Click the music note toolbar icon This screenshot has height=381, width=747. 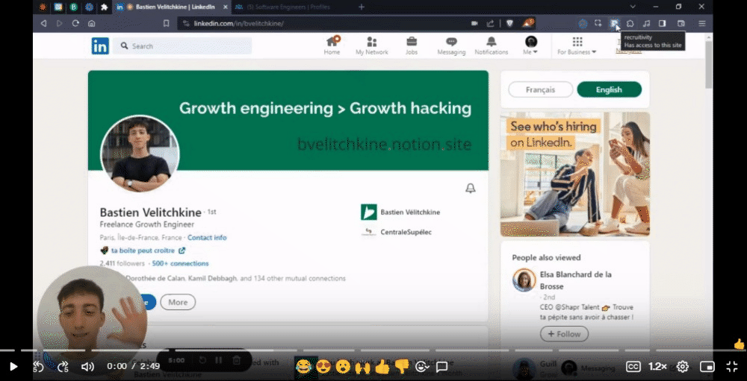(x=646, y=23)
